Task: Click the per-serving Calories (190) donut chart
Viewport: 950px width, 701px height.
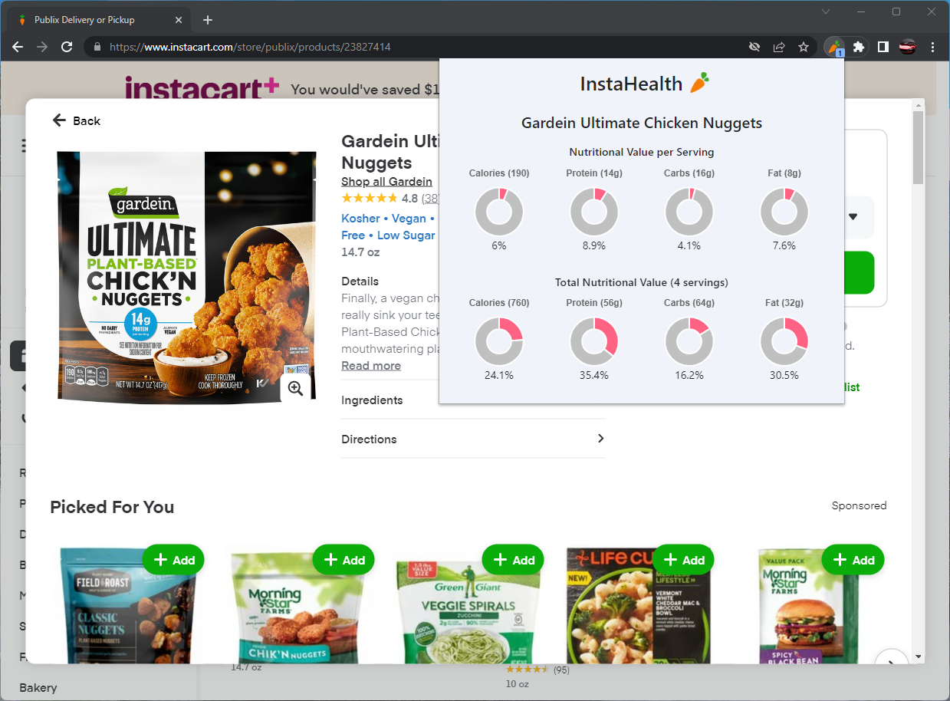Action: [x=499, y=212]
